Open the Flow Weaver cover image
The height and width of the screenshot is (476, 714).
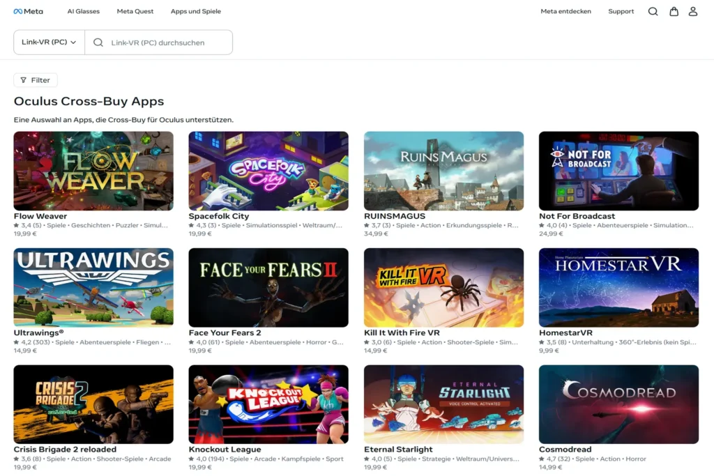click(x=93, y=171)
